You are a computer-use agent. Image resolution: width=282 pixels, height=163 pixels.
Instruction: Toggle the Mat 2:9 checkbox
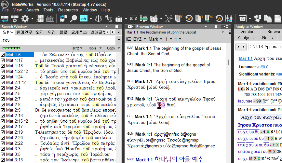click(x=3, y=110)
